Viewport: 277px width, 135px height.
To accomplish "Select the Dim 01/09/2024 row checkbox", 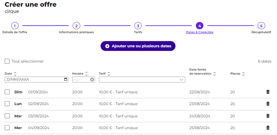I will (7, 92).
